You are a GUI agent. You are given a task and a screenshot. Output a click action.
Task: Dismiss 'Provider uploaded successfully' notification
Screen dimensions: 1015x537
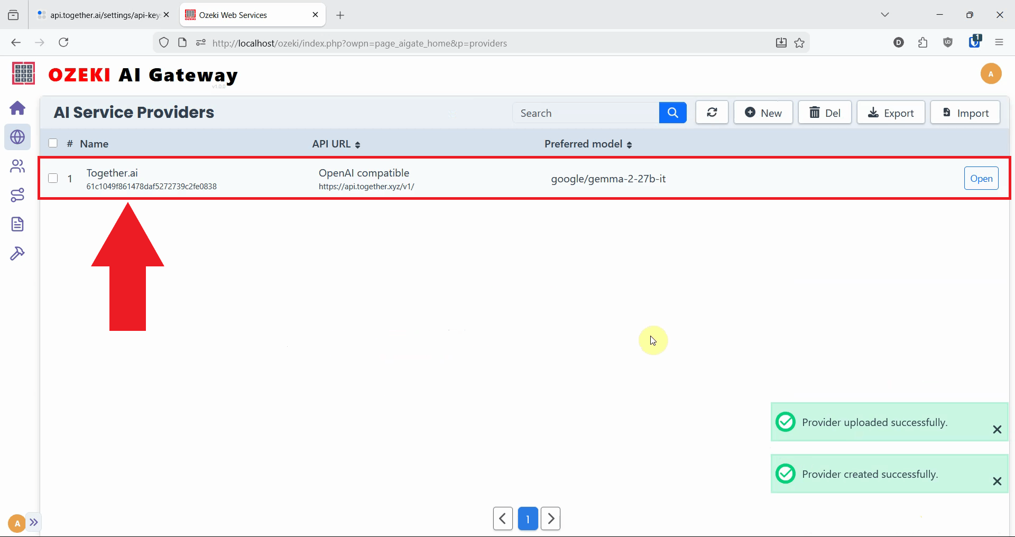coord(997,430)
